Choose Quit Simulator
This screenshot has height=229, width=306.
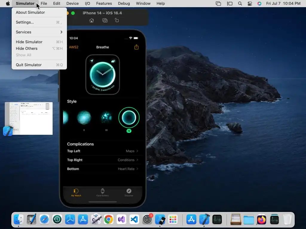(x=39, y=65)
